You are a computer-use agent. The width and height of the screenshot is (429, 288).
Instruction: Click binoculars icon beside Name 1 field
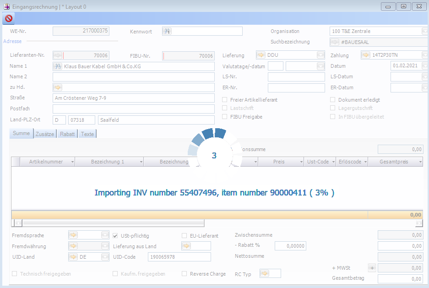tap(58, 66)
